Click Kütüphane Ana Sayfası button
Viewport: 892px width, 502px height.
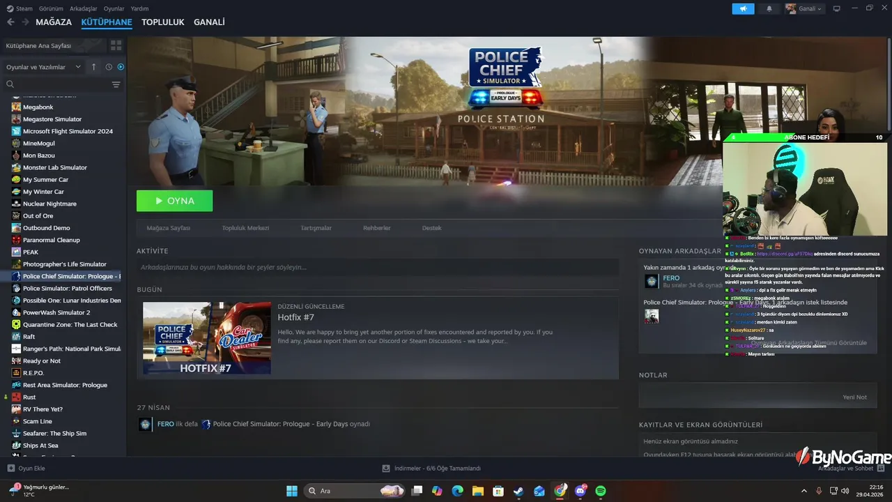[x=54, y=45]
